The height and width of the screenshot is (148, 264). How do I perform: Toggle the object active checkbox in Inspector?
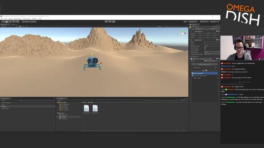point(193,27)
